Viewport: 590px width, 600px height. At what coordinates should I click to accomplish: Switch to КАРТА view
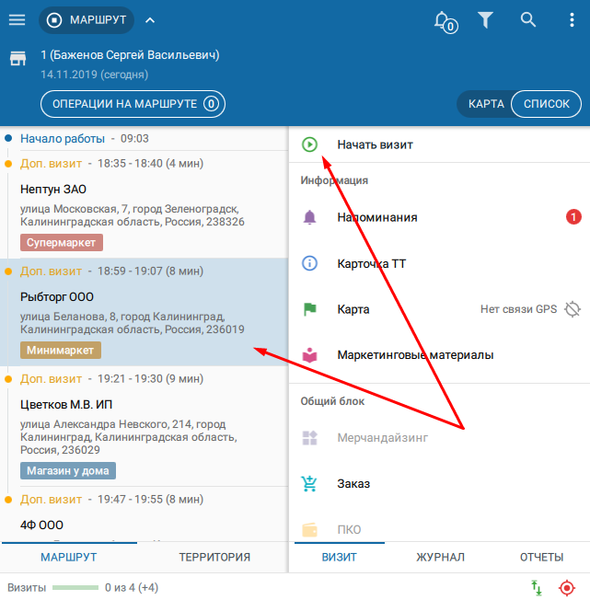[x=485, y=104]
